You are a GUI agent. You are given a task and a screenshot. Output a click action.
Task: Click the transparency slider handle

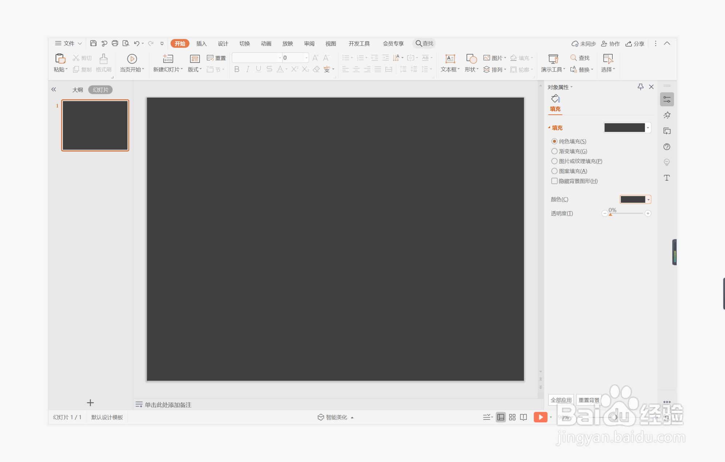(x=610, y=214)
